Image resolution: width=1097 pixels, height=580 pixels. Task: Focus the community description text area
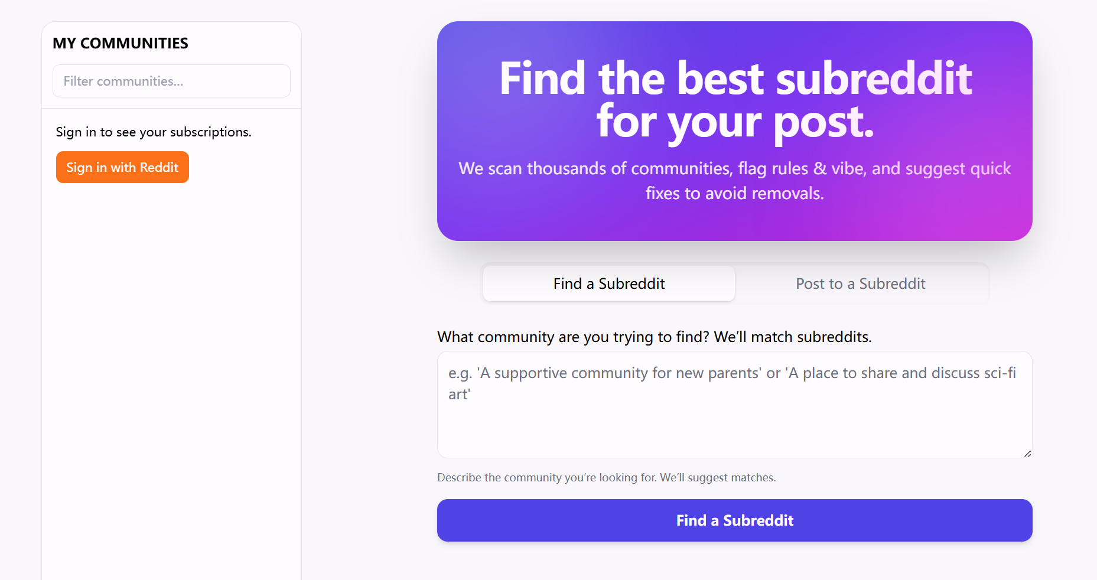tap(734, 419)
